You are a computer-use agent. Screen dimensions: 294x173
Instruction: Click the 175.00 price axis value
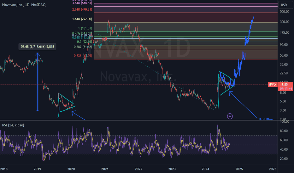(285, 32)
